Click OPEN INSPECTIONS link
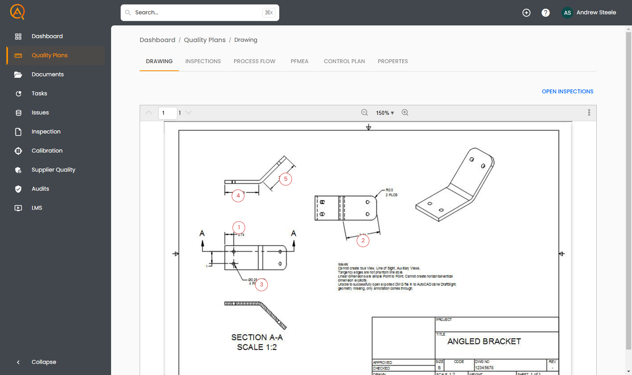Screen dimensions: 632x375 click(x=568, y=91)
